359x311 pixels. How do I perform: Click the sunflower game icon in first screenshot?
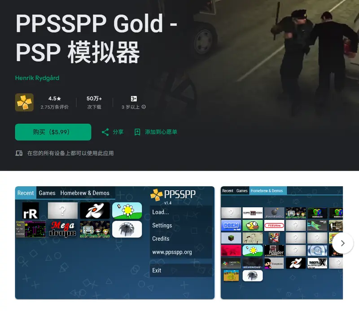tap(127, 210)
